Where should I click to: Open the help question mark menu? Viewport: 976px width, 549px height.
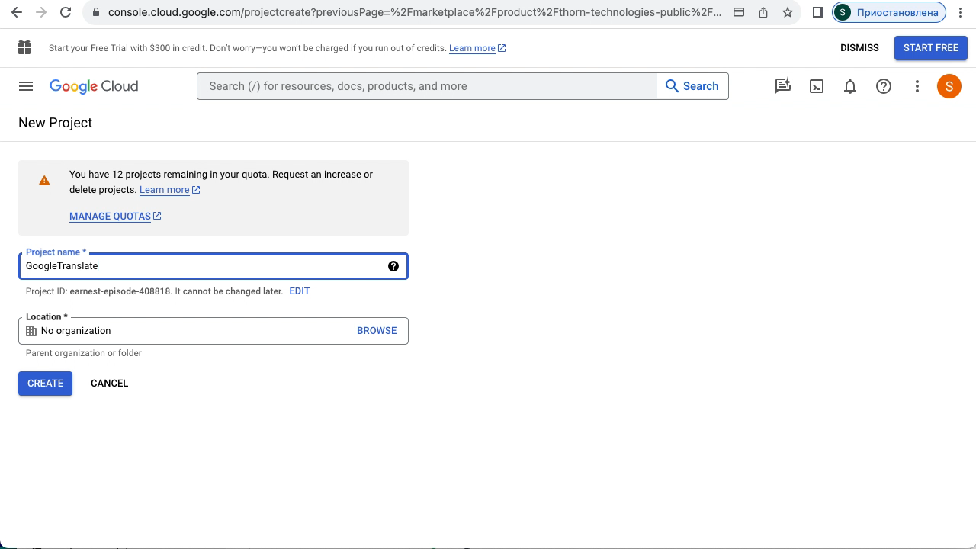[884, 86]
